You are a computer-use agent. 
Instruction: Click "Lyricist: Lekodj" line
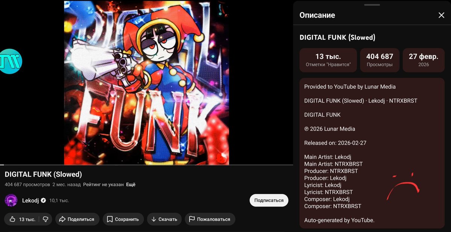point(323,185)
